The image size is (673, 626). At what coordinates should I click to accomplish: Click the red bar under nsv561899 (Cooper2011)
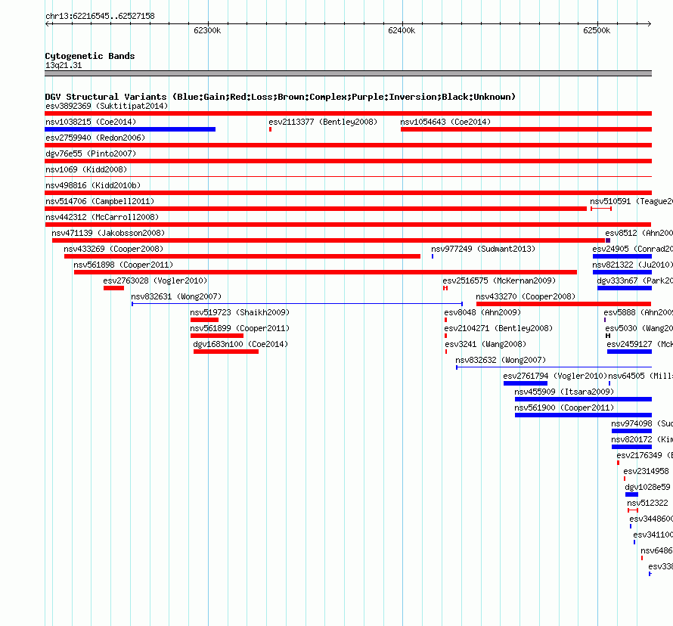217,336
